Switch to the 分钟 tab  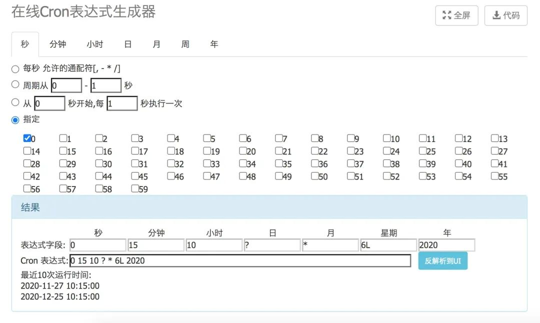(57, 44)
